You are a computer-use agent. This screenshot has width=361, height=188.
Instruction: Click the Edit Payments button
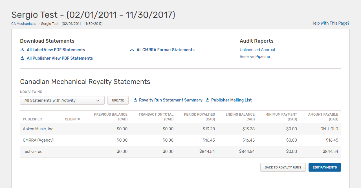pyautogui.click(x=325, y=167)
